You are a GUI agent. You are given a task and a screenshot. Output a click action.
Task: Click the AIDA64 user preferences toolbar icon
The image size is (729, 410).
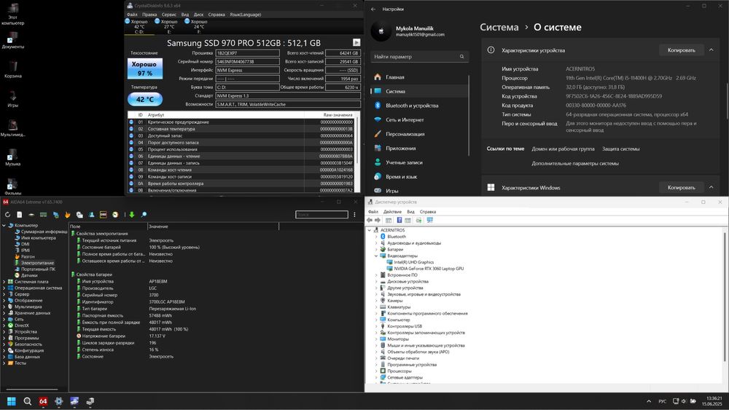coord(92,215)
